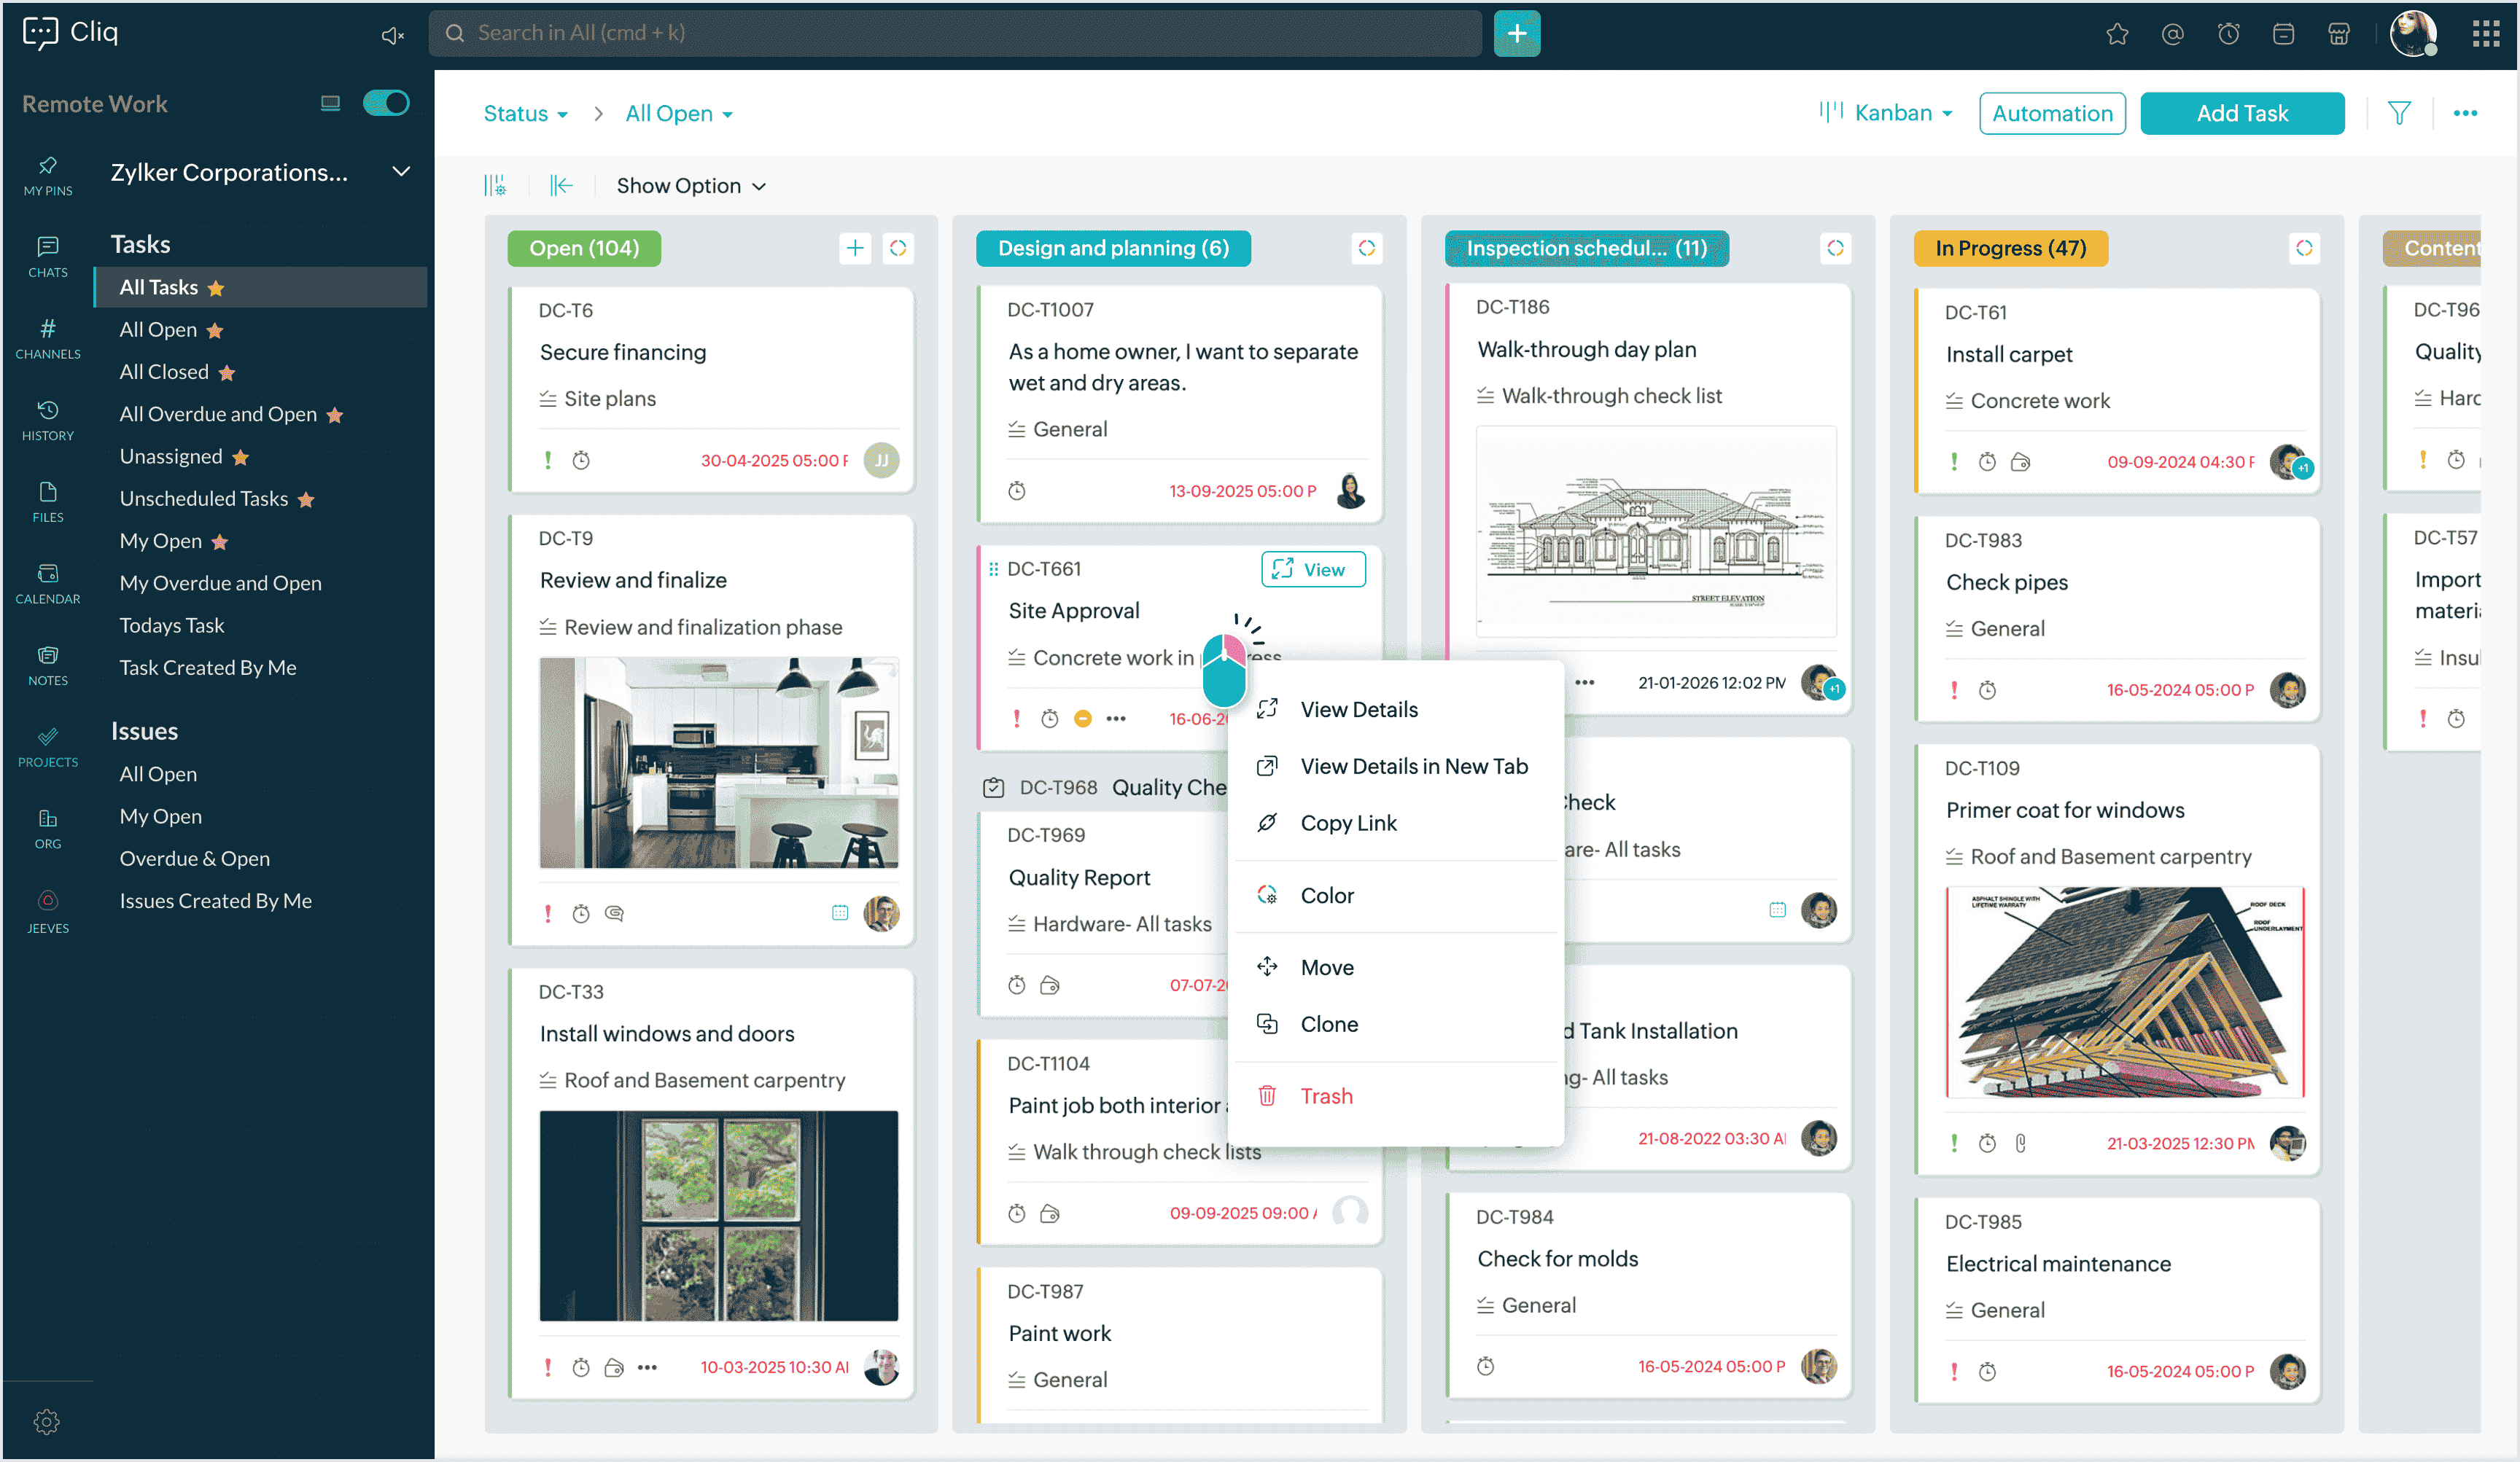
Task: Click the Automation button
Action: (2051, 113)
